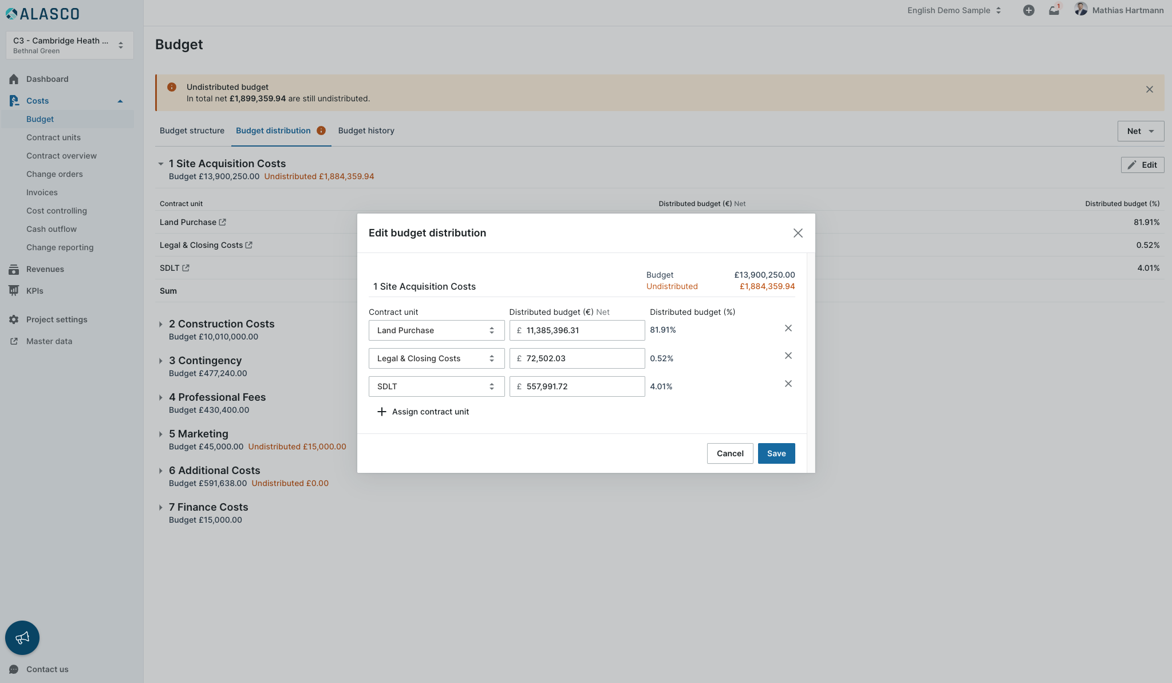
Task: Remove the SDLT distribution row
Action: (x=788, y=384)
